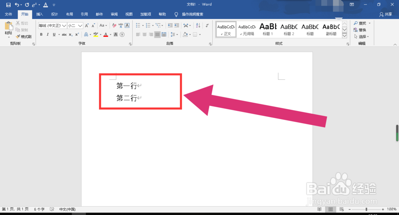Image resolution: width=399 pixels, height=215 pixels.
Task: Increase font size with the grow font icon
Action: click(x=87, y=26)
